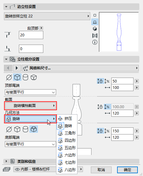Choose cylinder shape for bottom component
The height and width of the screenshot is (176, 143).
pos(25,129)
